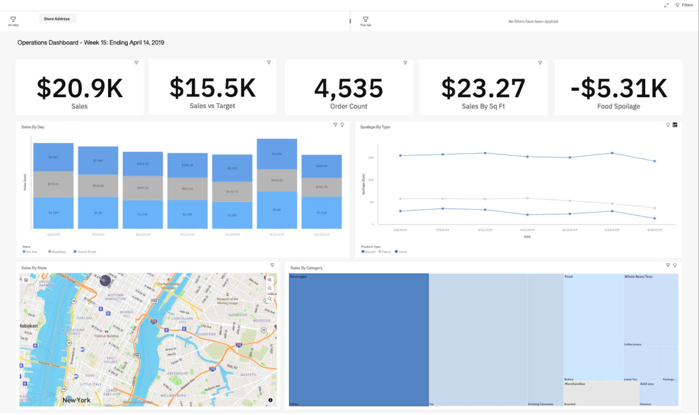Click filter icon on Order Count card

click(x=405, y=63)
